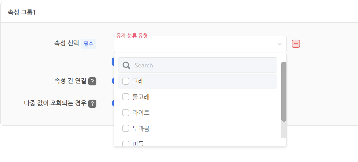This screenshot has width=358, height=162.
Task: Remove the attribute row with red minus icon
Action: click(x=296, y=44)
